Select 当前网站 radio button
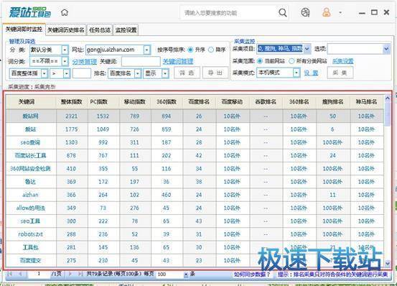The image size is (397, 286). point(259,61)
